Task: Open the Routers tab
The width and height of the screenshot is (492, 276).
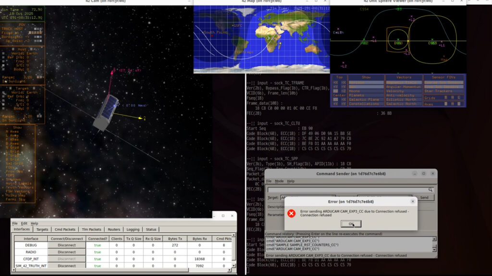Action: click(x=114, y=230)
